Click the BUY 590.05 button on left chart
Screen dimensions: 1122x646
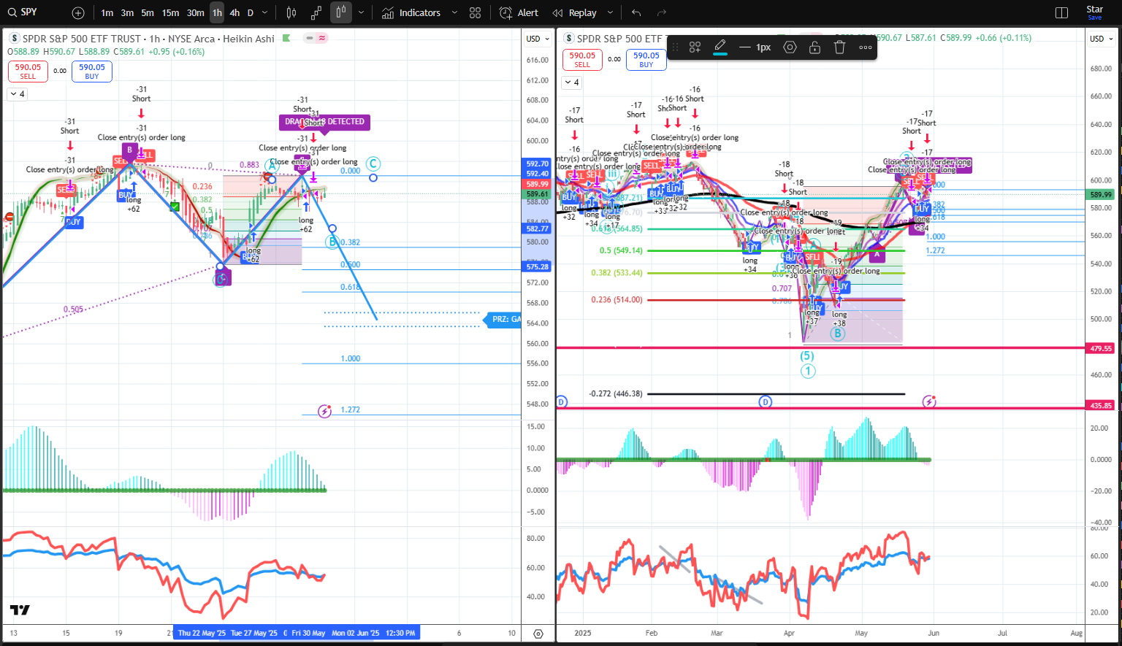tap(92, 71)
